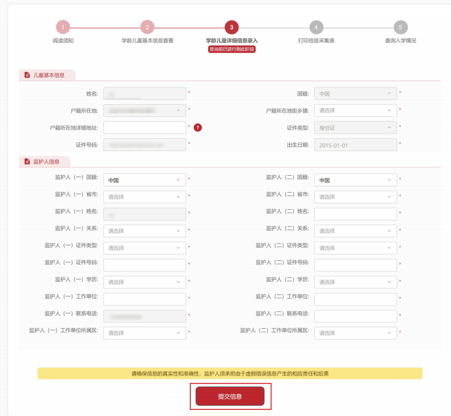Focus the 监护人（二）联系电话 field
The image size is (451, 416).
pyautogui.click(x=355, y=316)
